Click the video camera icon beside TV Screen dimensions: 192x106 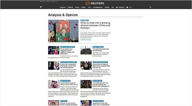click(127, 7)
